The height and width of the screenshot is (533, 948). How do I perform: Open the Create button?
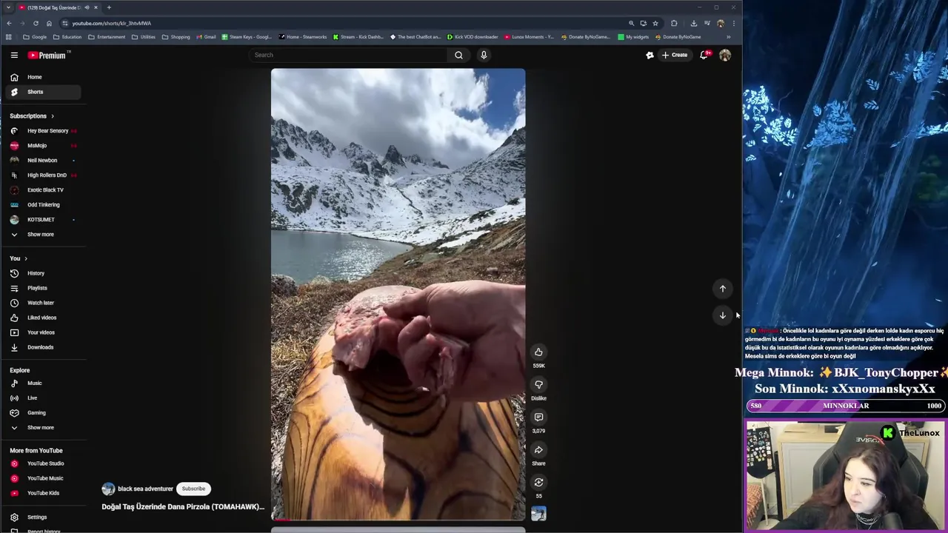point(675,55)
